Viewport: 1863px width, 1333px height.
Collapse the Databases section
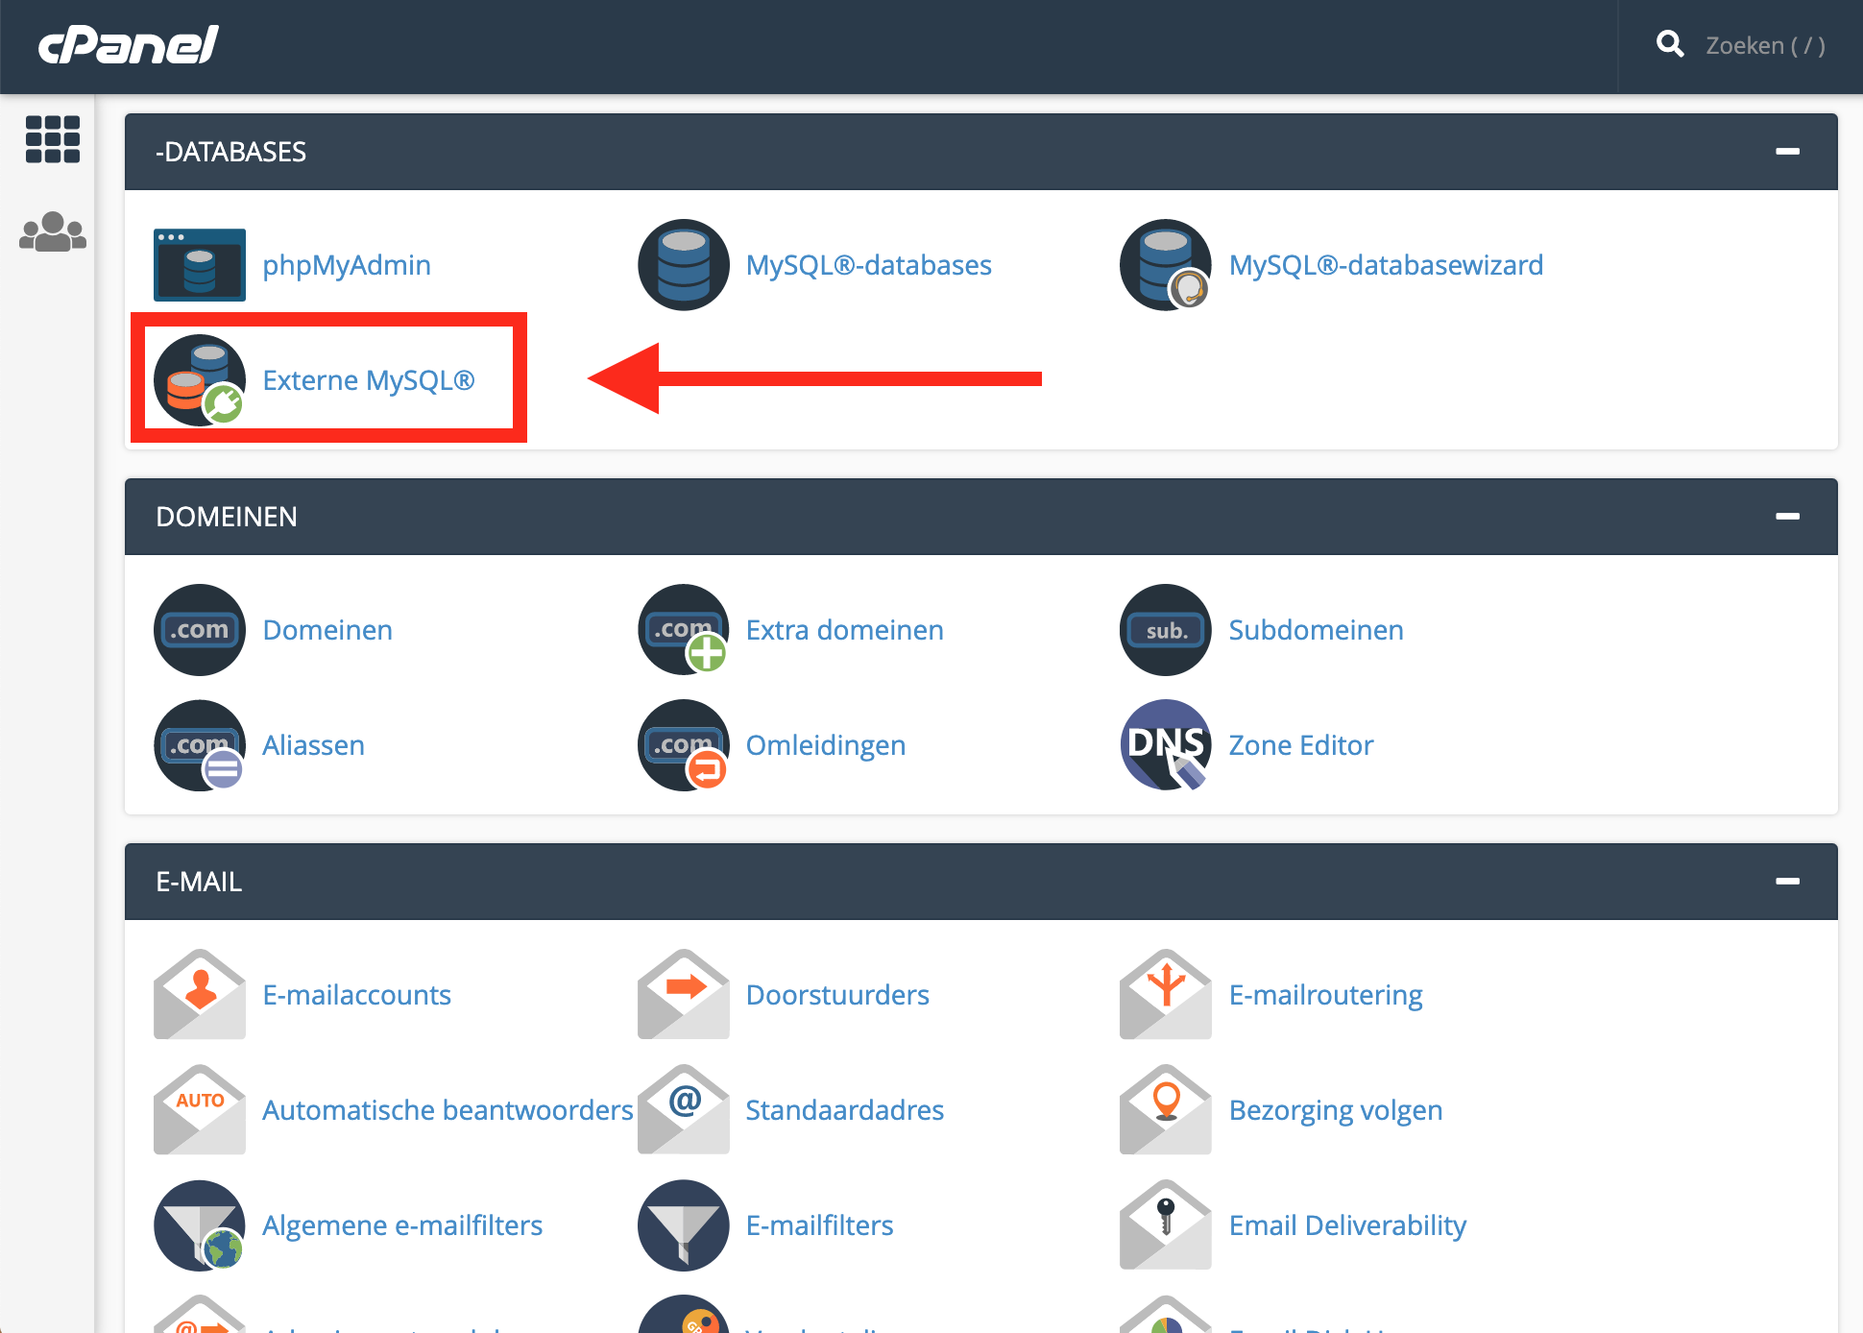coord(1787,152)
